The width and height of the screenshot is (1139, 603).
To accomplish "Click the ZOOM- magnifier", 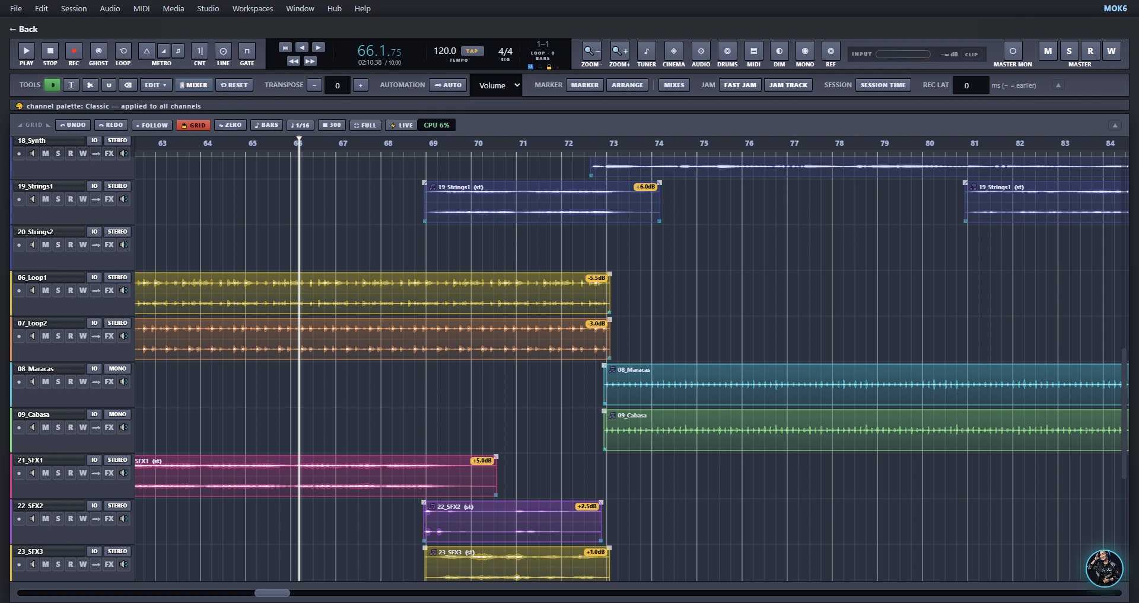I will pos(591,51).
